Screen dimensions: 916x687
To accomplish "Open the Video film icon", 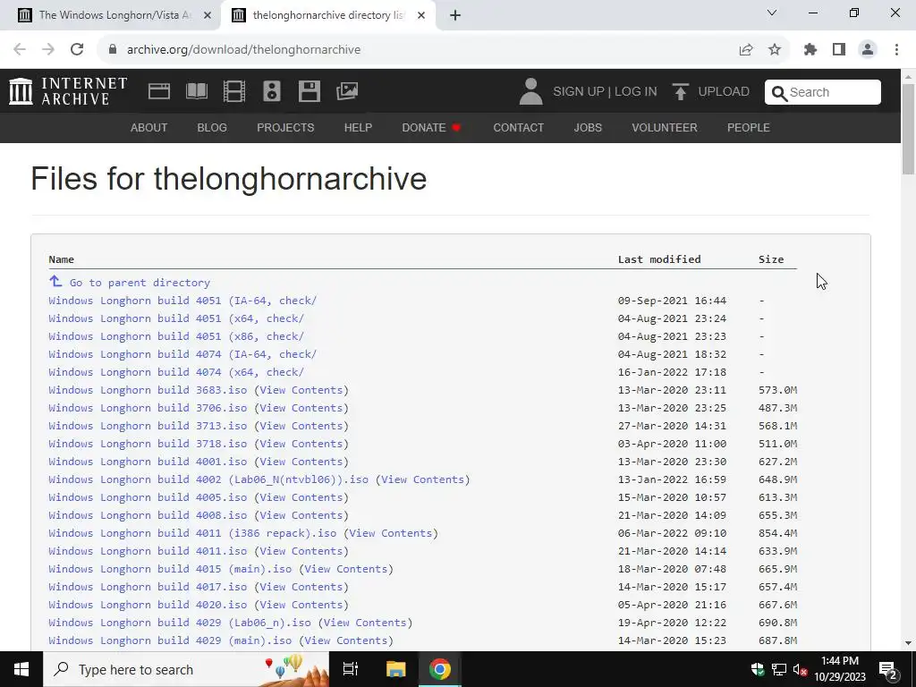I will 234,91.
